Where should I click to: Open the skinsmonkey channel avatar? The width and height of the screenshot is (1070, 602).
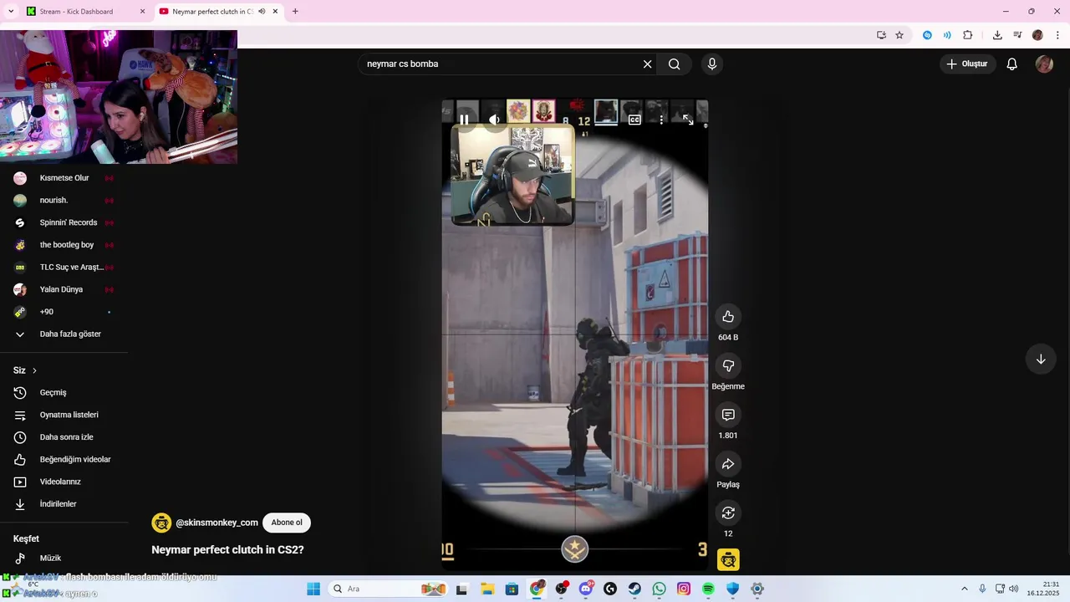[161, 523]
